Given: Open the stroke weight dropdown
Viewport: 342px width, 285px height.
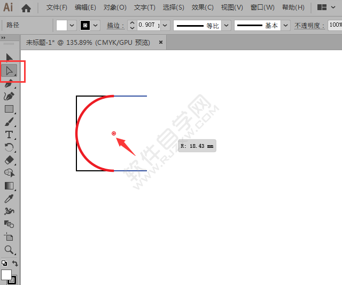Looking at the screenshot, I should coord(164,25).
